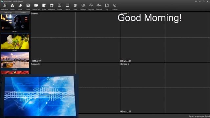This screenshot has width=210, height=118.
Task: Open the External USB tool
Action: tap(99, 7)
